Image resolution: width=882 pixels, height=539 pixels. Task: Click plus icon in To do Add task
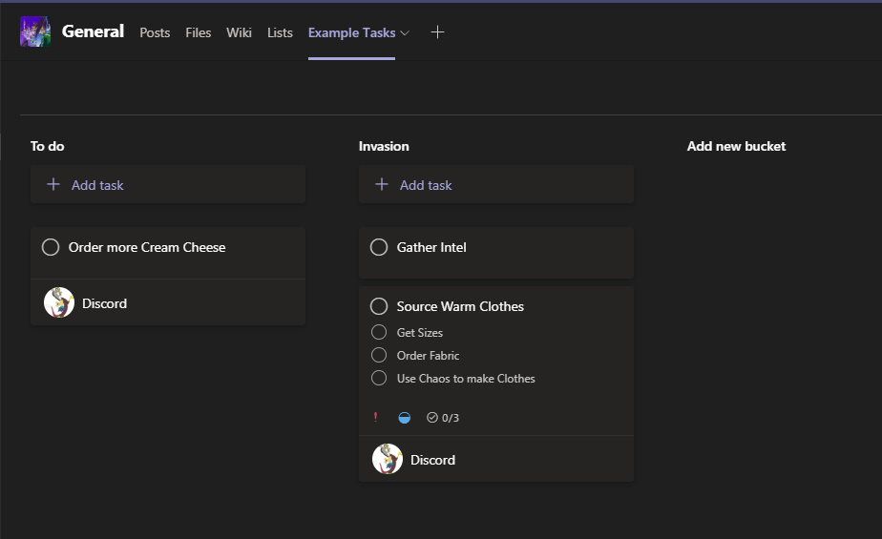pos(53,185)
